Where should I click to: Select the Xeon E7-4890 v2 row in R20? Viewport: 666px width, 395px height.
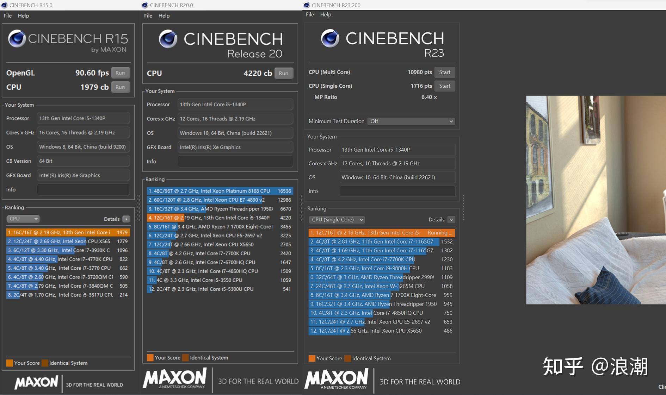click(220, 200)
